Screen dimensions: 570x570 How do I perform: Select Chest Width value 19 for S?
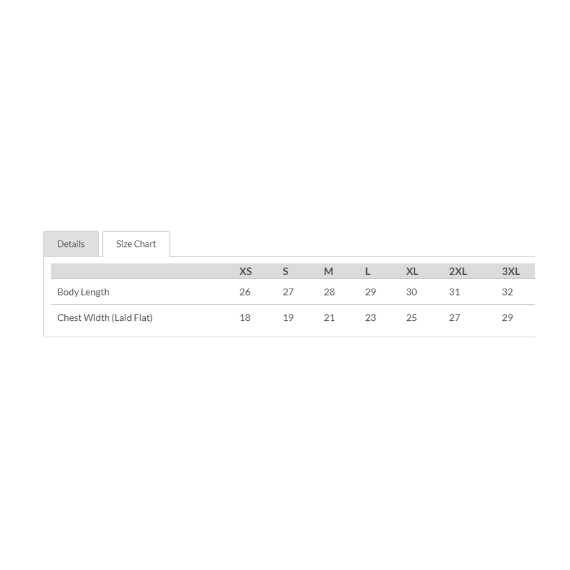click(x=288, y=318)
